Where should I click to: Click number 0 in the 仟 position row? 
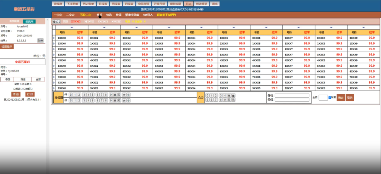tap(71, 95)
